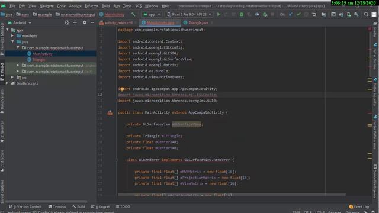The height and width of the screenshot is (213, 379).
Task: Select Triangle class in project tree
Action: tap(38, 60)
